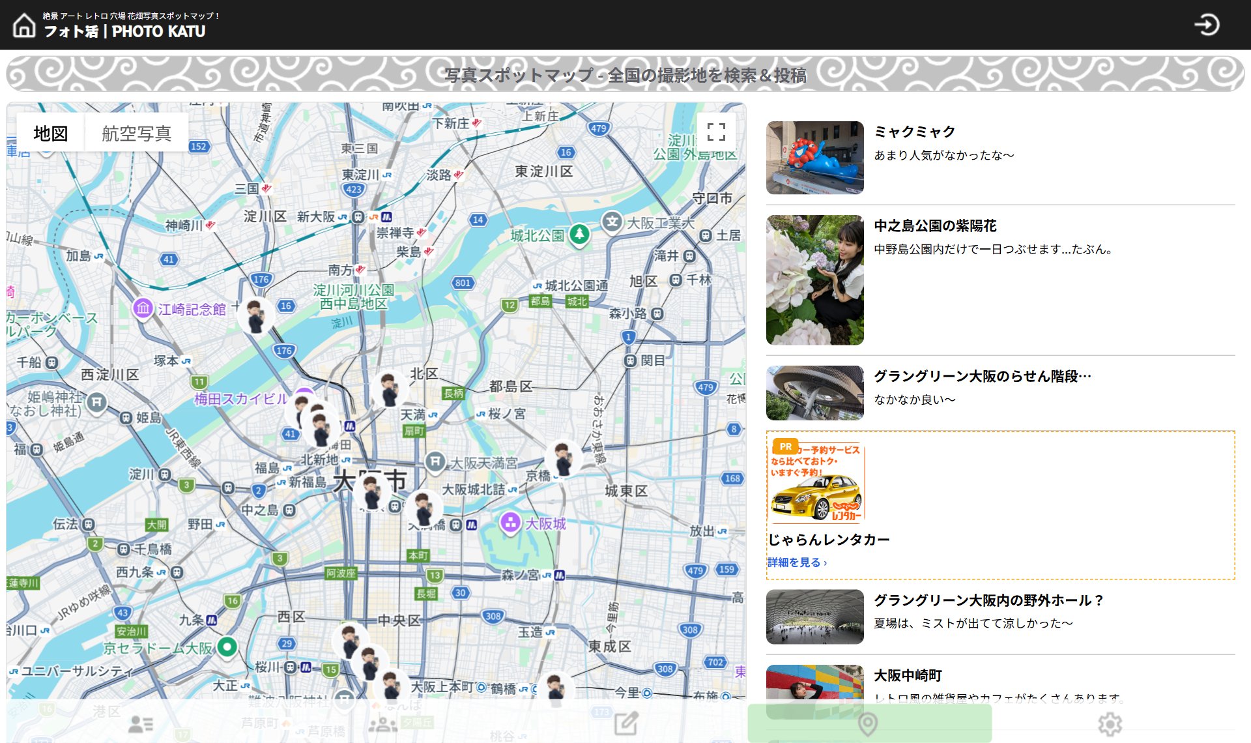
Task: Click the 新大阪 station label on map
Action: [x=316, y=216]
